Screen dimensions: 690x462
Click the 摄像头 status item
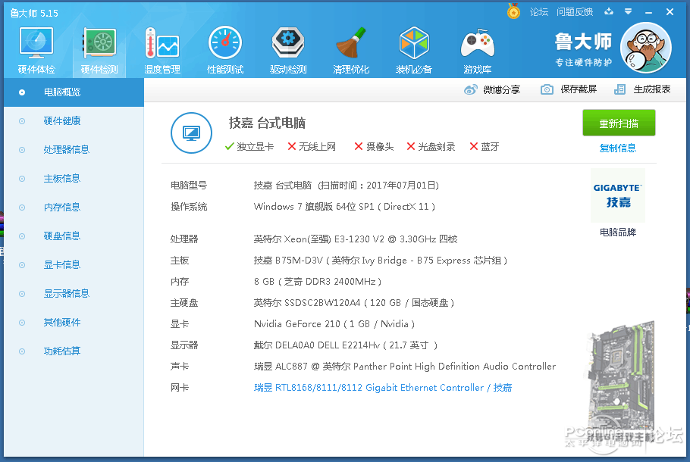coord(374,147)
